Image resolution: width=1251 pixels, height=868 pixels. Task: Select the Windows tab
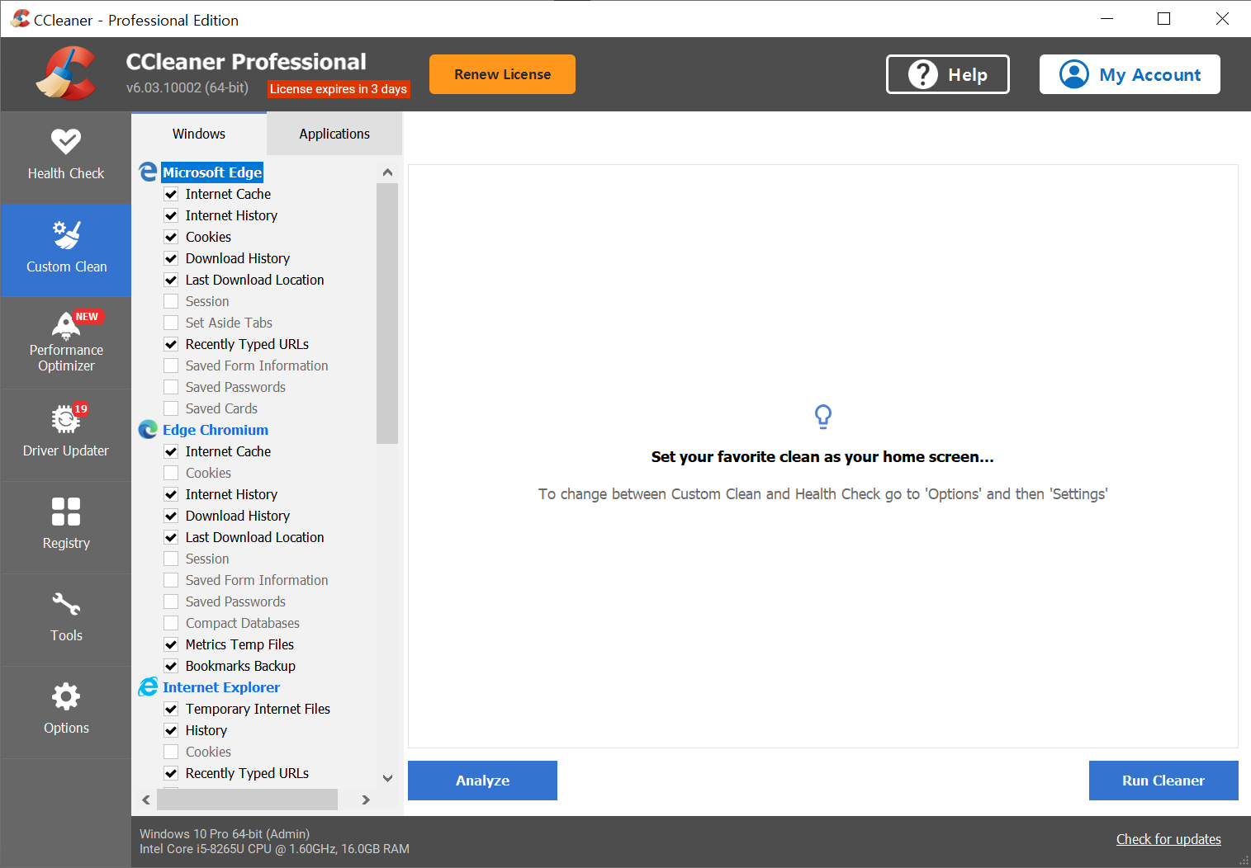tap(198, 133)
